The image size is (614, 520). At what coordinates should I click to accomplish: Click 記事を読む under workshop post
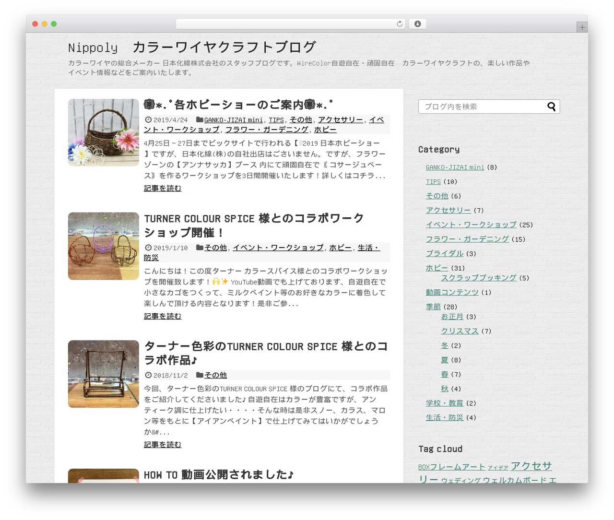pos(163,317)
